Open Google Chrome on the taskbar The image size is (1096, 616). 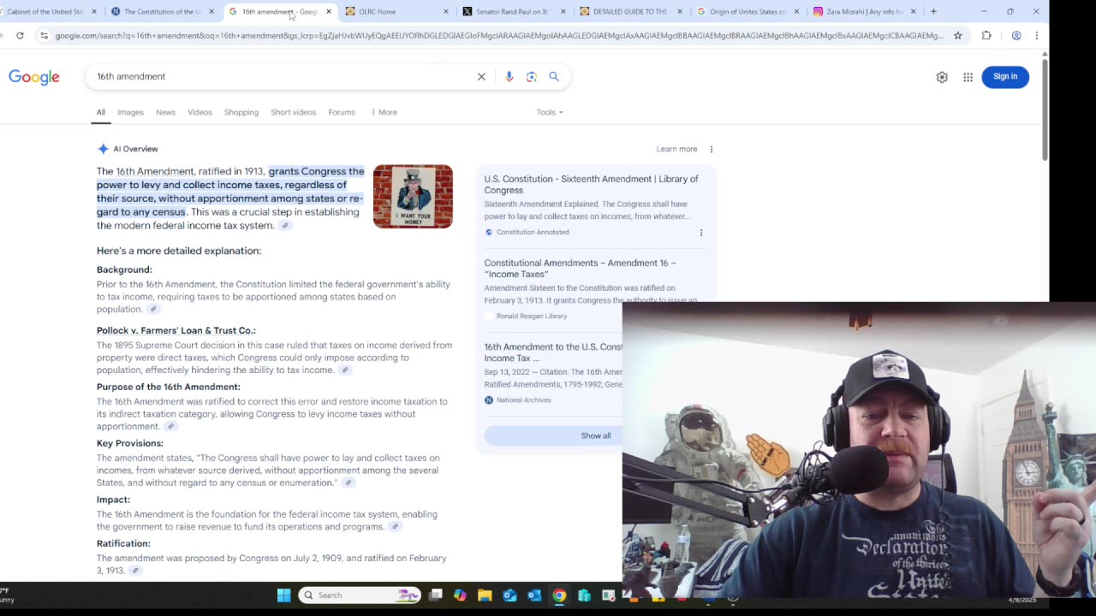tap(559, 595)
